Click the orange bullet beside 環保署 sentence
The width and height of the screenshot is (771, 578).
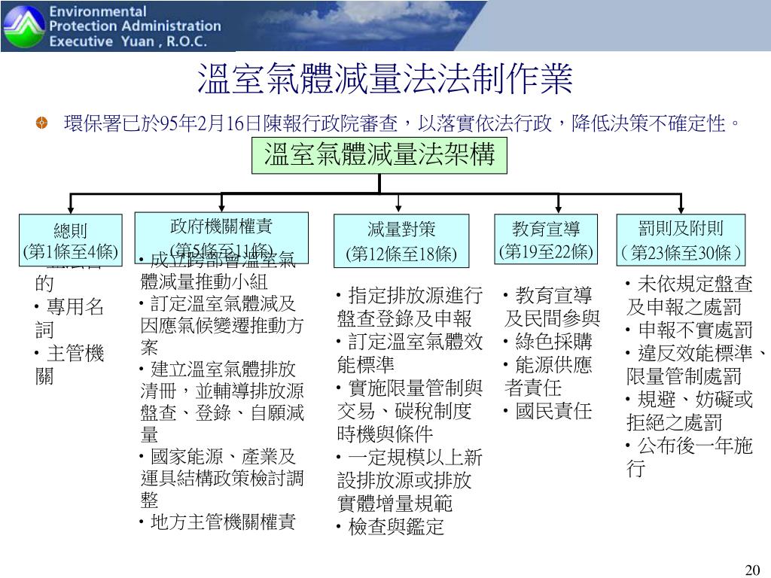[42, 123]
